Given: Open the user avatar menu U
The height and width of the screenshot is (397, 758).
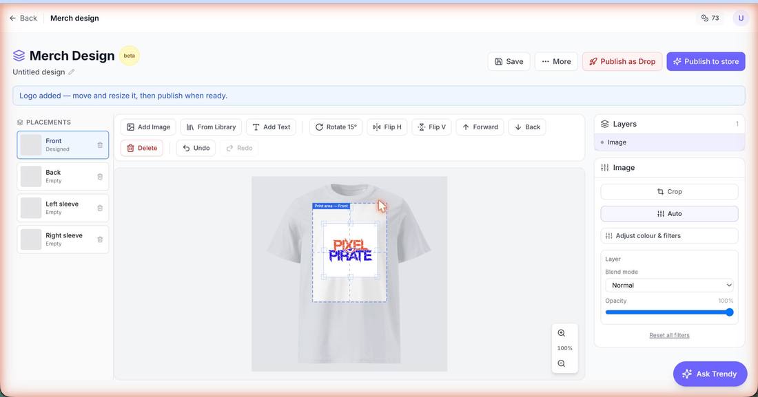Looking at the screenshot, I should [x=741, y=18].
